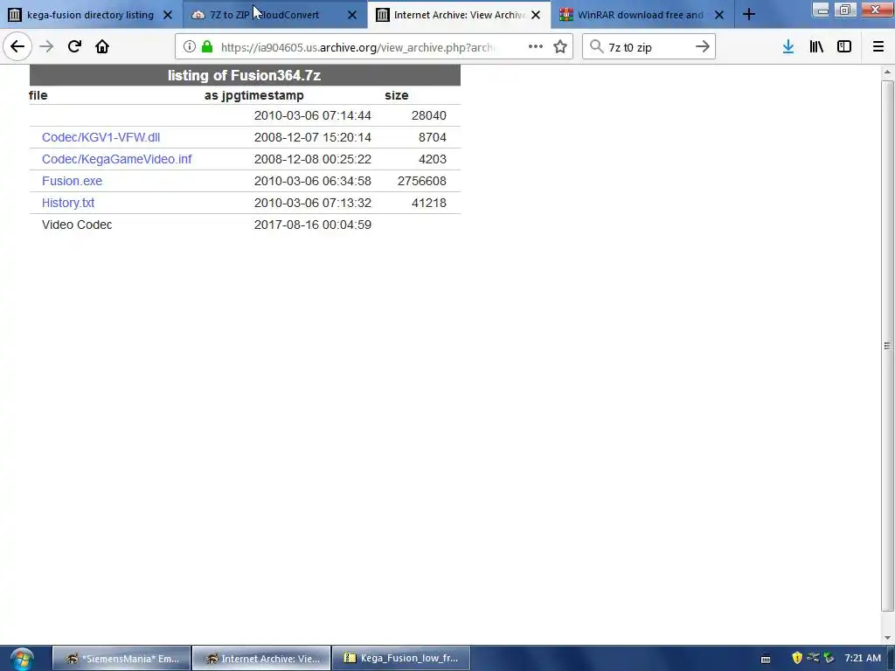Open the Fusion.exe file link

tap(72, 181)
